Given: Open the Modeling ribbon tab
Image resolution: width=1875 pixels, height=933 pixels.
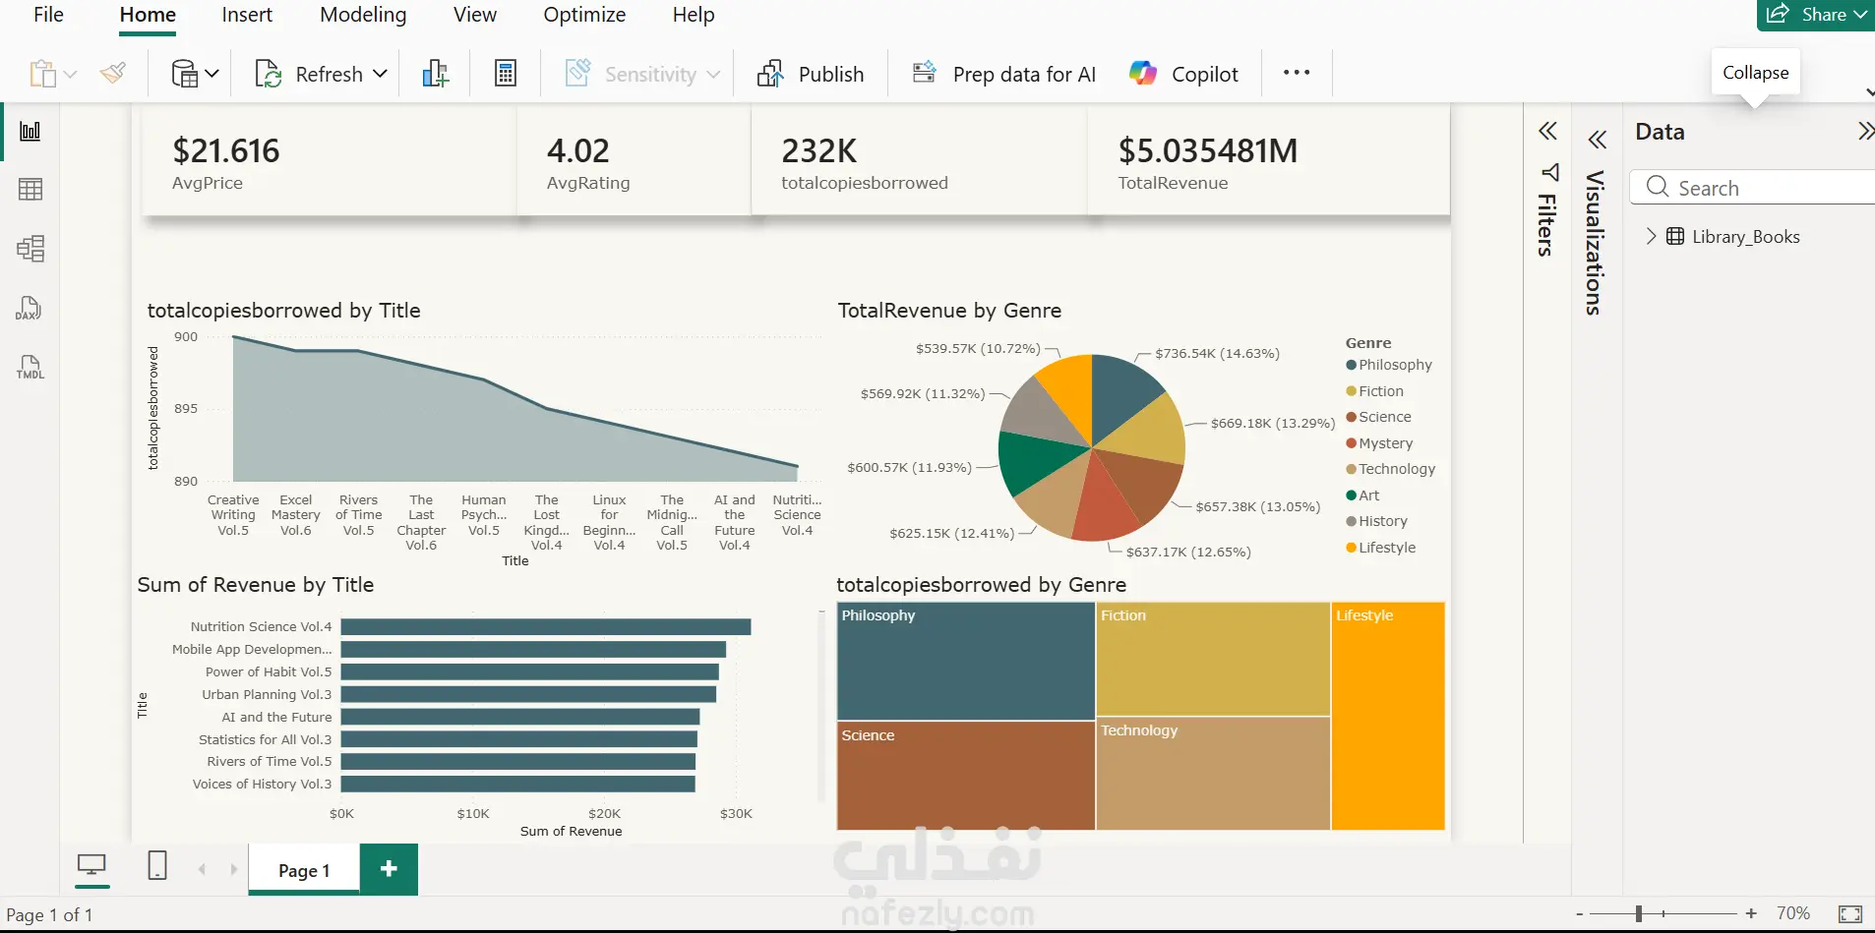Looking at the screenshot, I should tap(363, 15).
